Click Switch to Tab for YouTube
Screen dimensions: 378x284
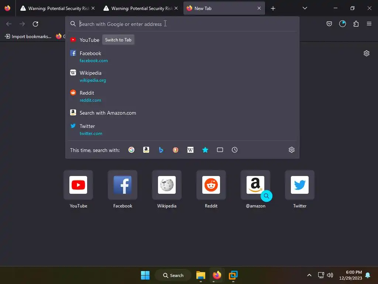(118, 40)
